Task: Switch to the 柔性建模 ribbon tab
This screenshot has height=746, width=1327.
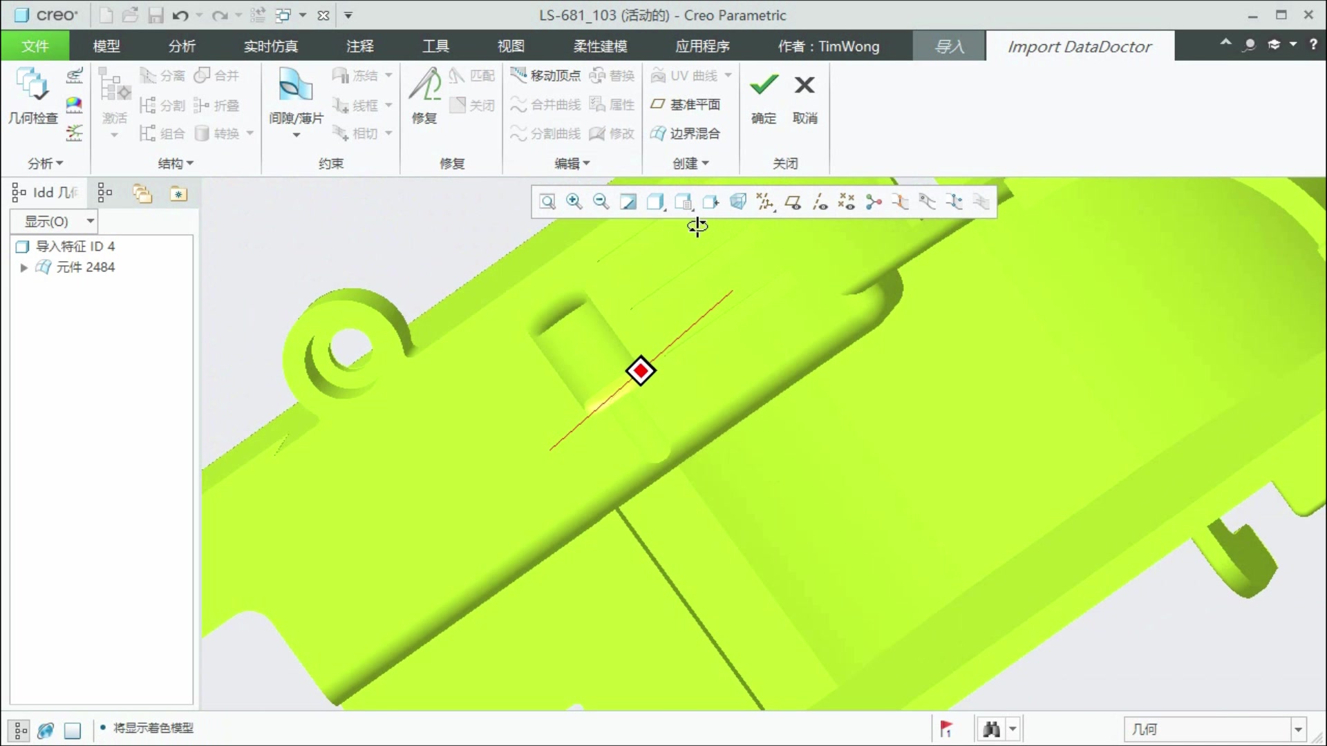Action: [x=600, y=46]
